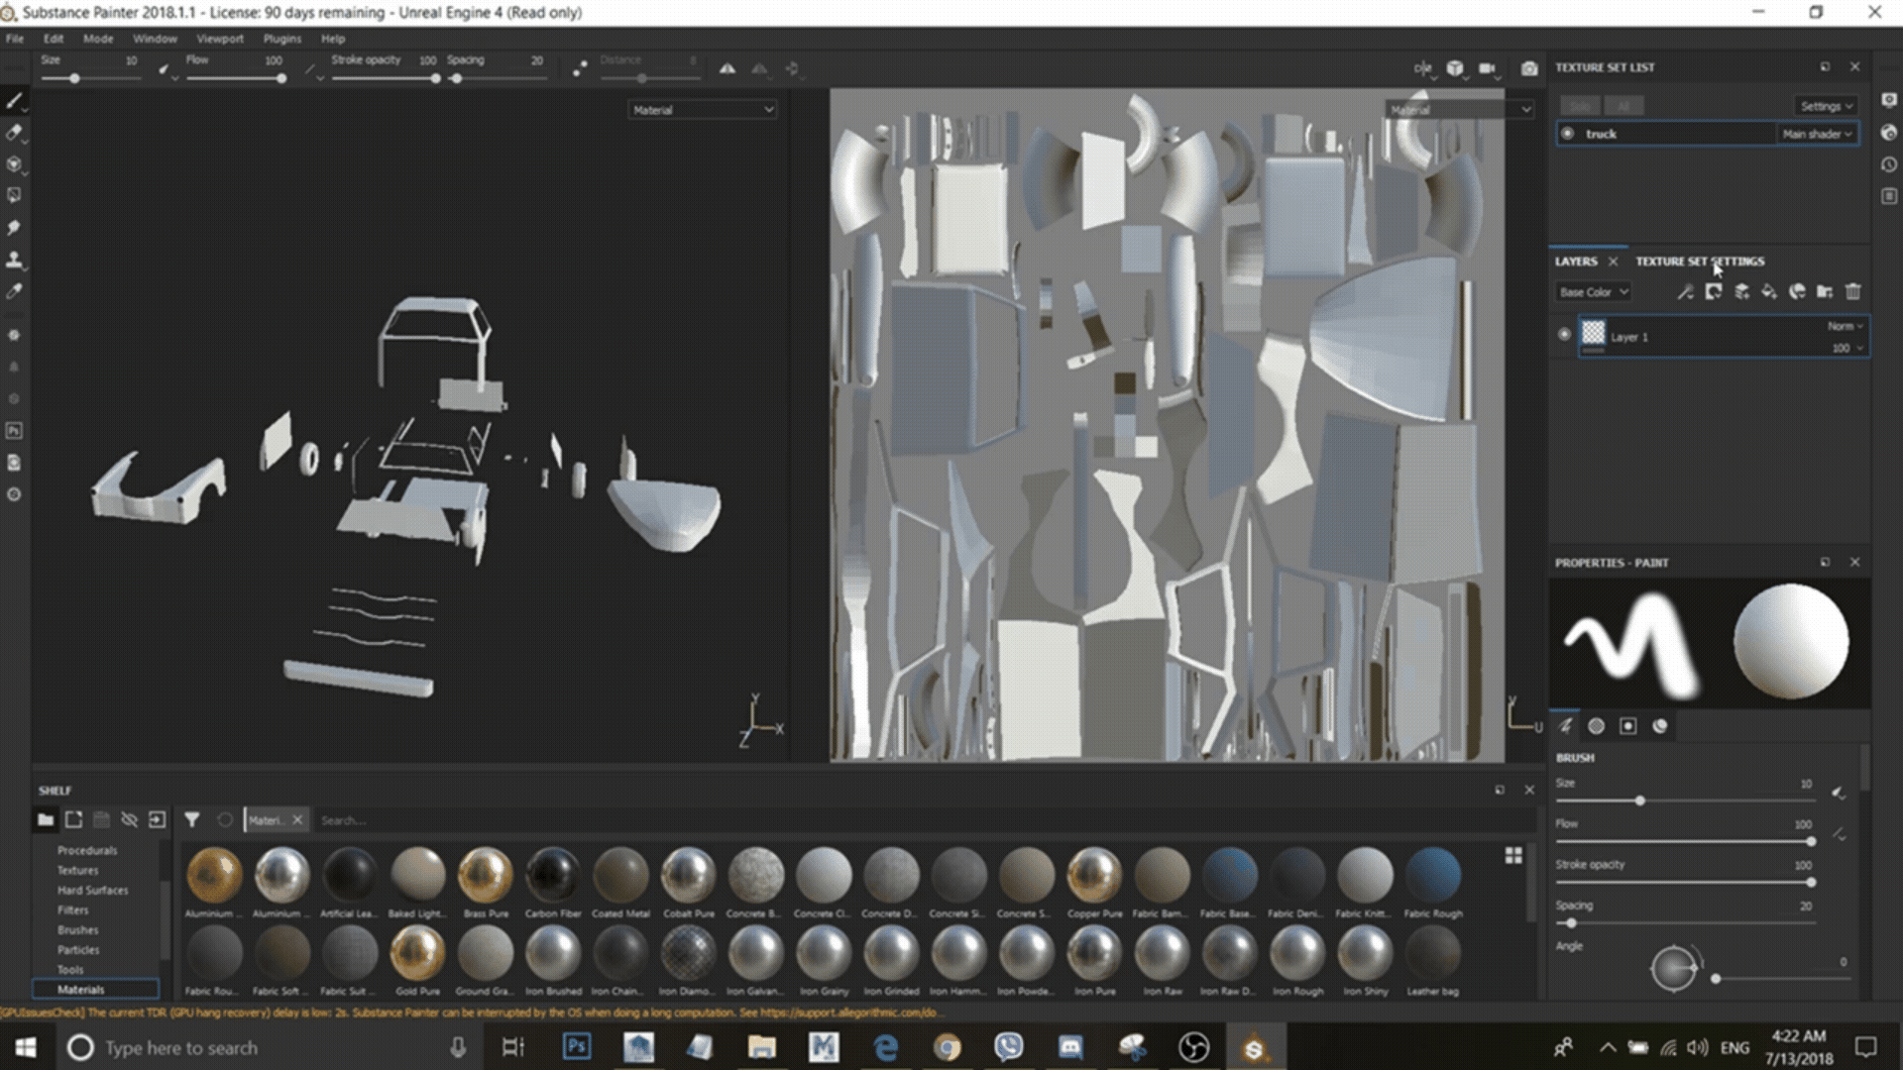1903x1070 pixels.
Task: Toggle the lazy mouse icon
Action: 580,68
